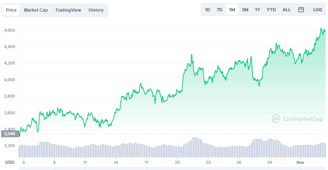
Task: Select the 1M time range
Action: tap(232, 9)
